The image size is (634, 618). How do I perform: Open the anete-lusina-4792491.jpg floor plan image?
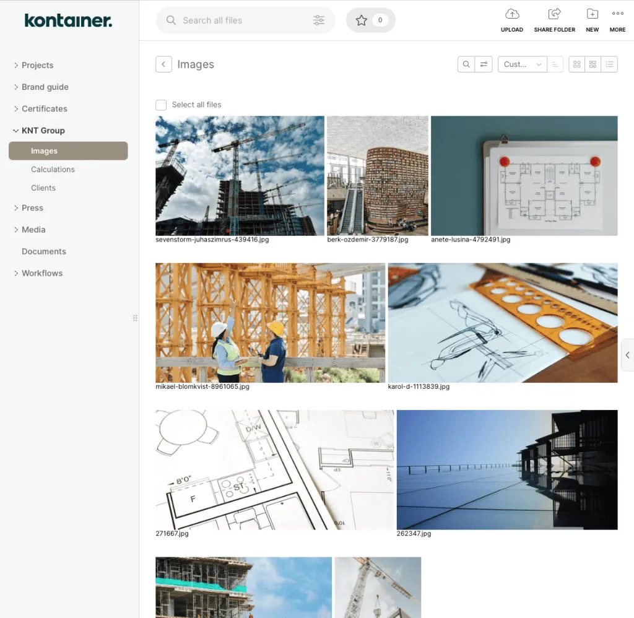[x=524, y=175]
